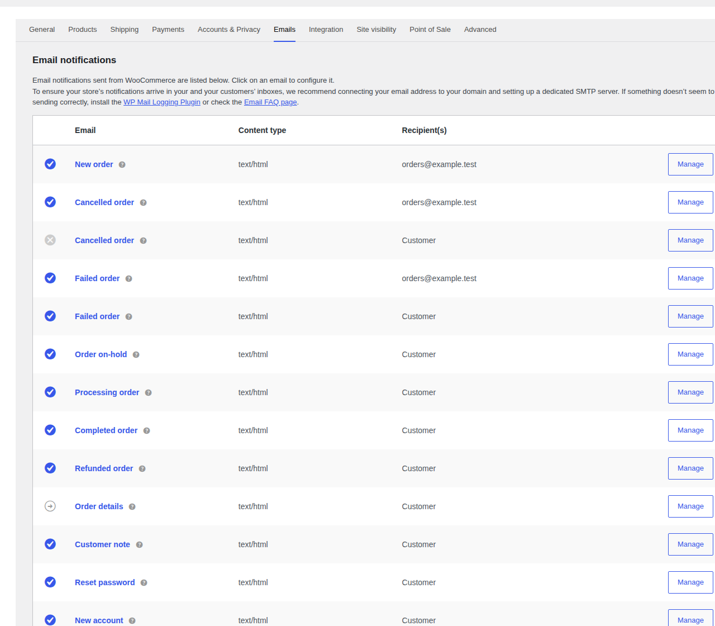Click Manage for the Refunded order email

pyautogui.click(x=690, y=468)
